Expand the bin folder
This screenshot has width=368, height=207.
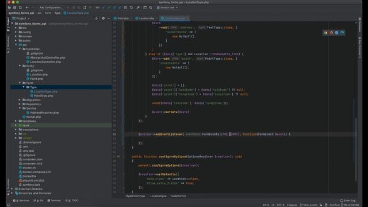(16, 28)
